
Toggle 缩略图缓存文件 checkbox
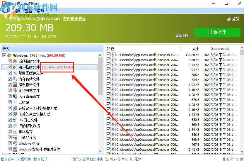point(10,73)
